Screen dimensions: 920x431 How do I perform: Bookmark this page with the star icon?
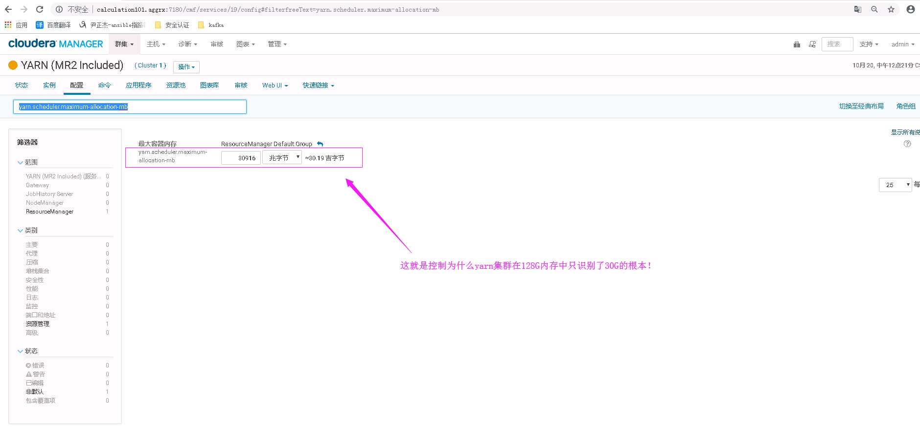(x=891, y=9)
